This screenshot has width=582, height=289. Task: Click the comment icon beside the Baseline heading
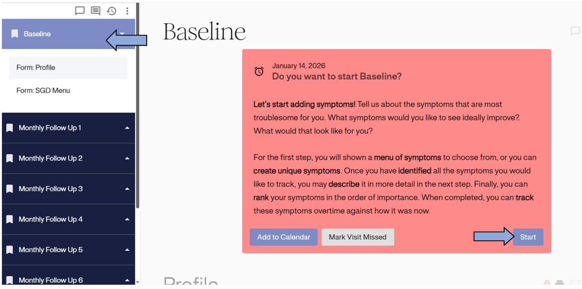point(575,31)
